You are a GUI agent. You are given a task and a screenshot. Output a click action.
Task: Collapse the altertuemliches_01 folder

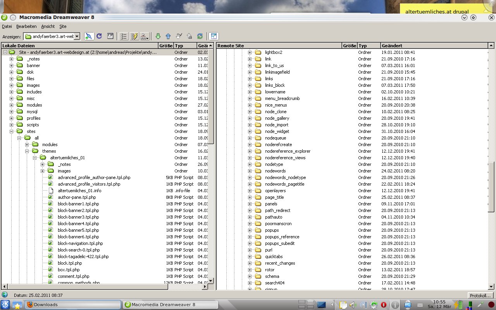click(34, 158)
